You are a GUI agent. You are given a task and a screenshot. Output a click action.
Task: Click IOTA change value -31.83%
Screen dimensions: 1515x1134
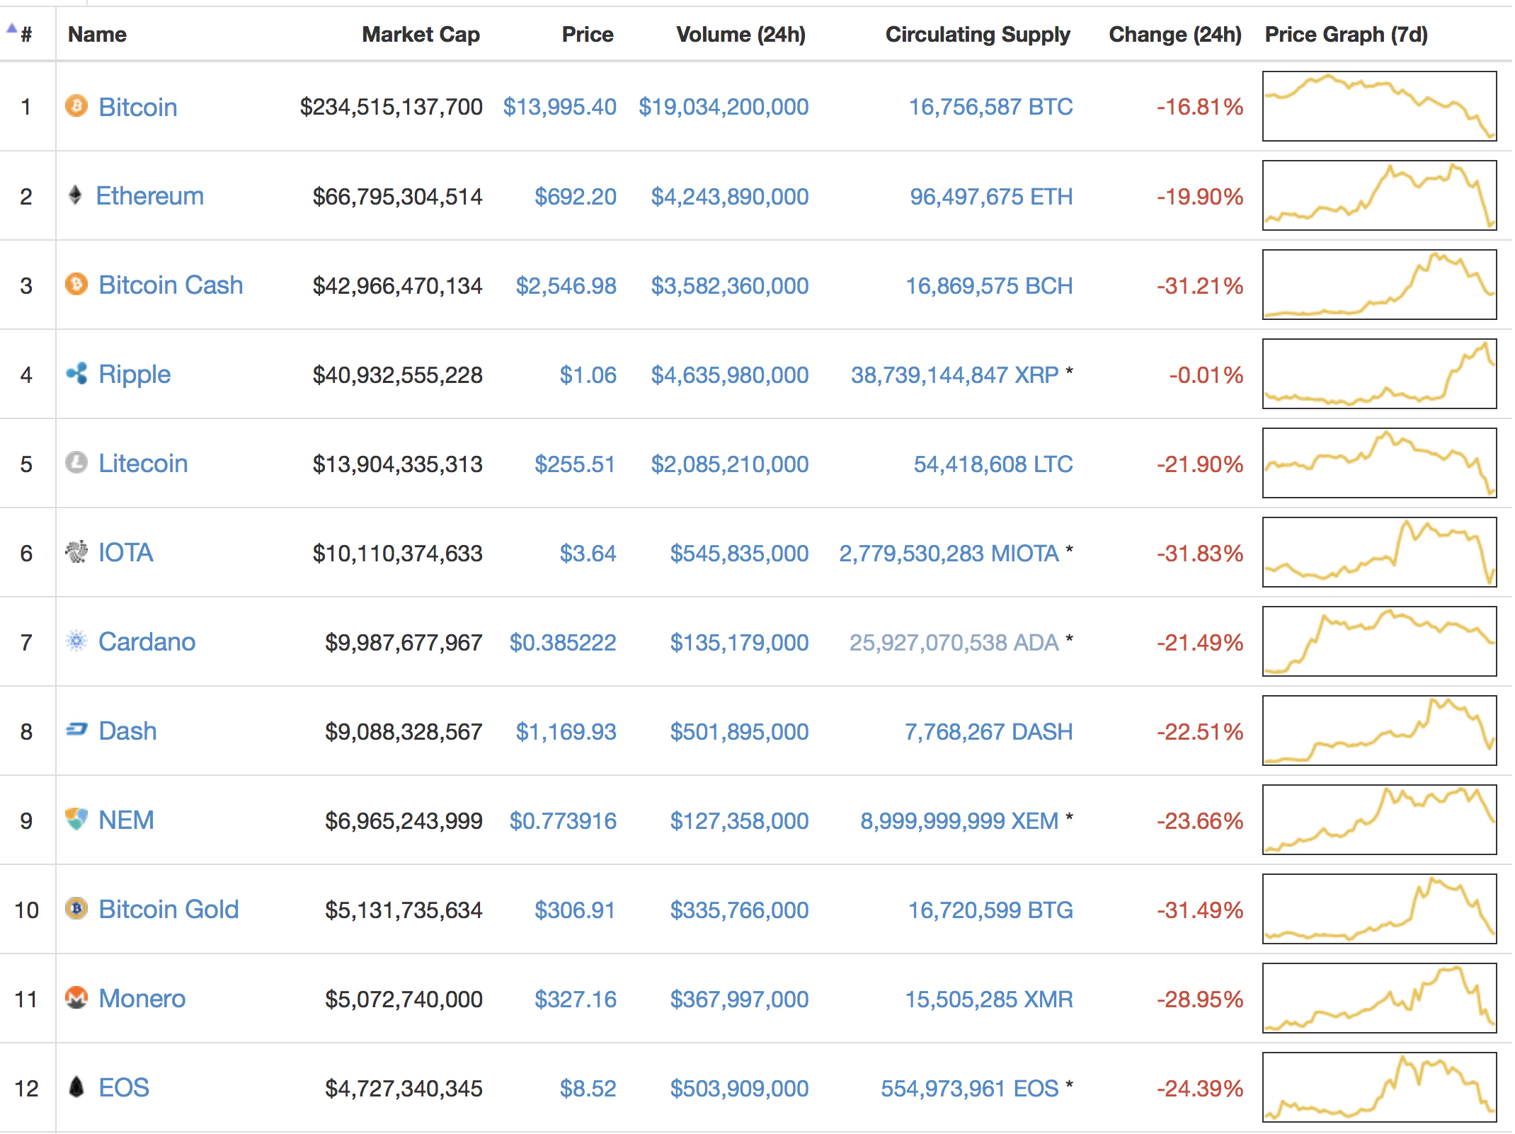1200,554
